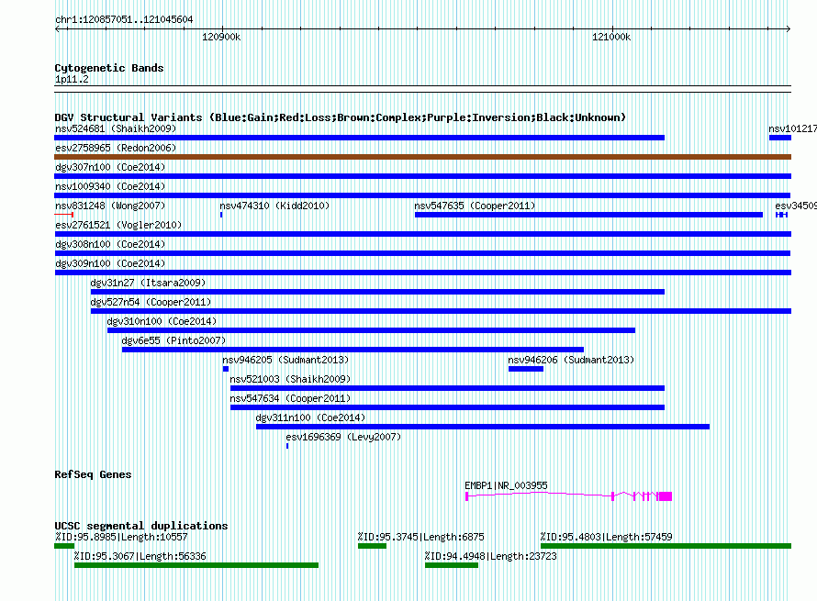Click segmental duplication %ID:94.4948 Length:23723 label
817x601 pixels.
(490, 556)
